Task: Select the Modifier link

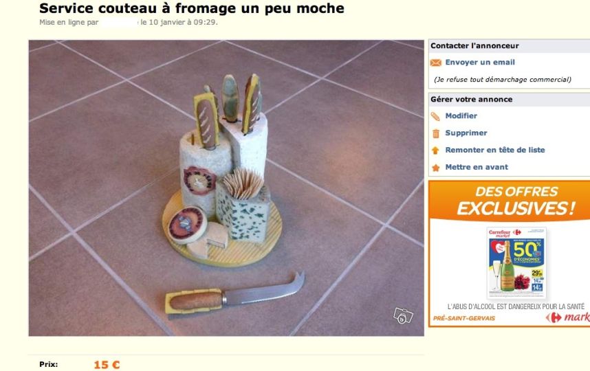Action: coord(461,116)
